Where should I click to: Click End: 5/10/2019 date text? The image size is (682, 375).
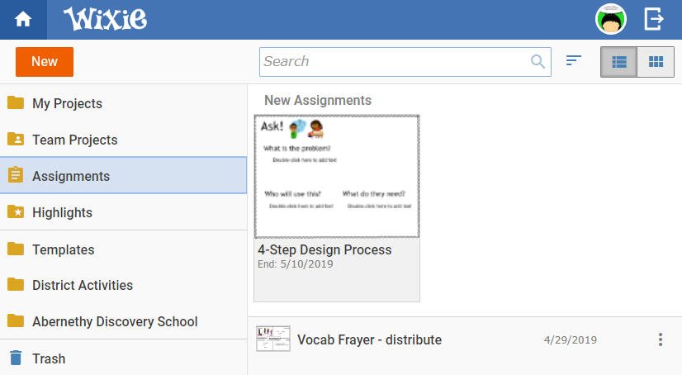[x=296, y=264]
